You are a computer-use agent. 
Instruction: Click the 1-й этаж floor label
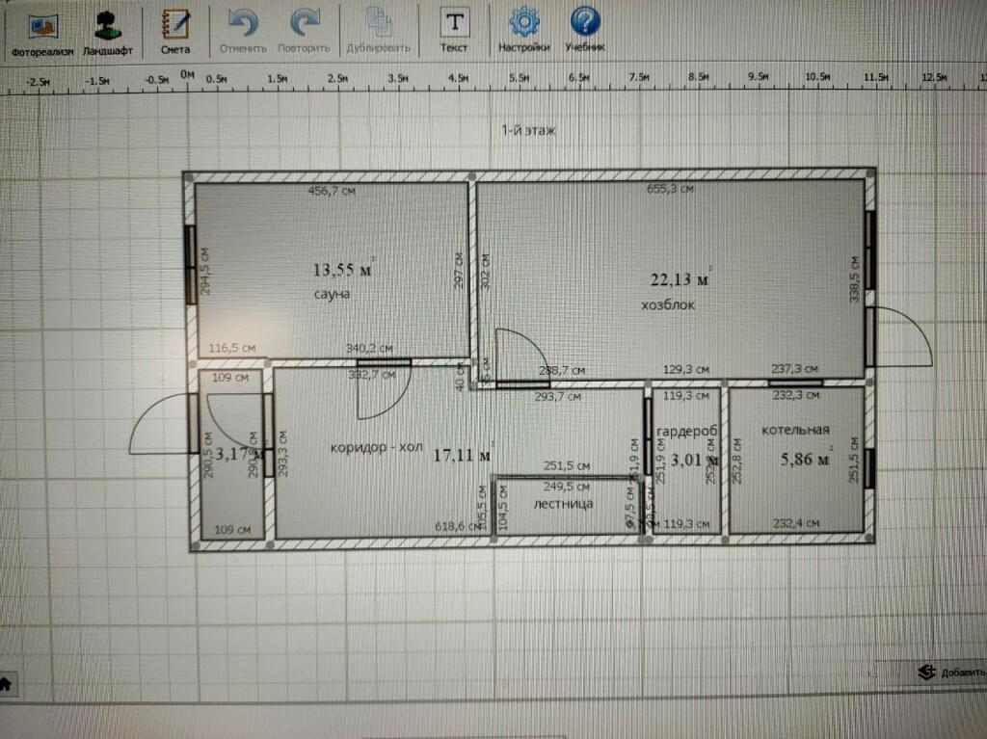point(528,130)
